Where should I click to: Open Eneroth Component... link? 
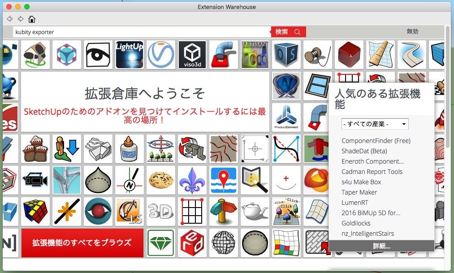click(x=372, y=161)
